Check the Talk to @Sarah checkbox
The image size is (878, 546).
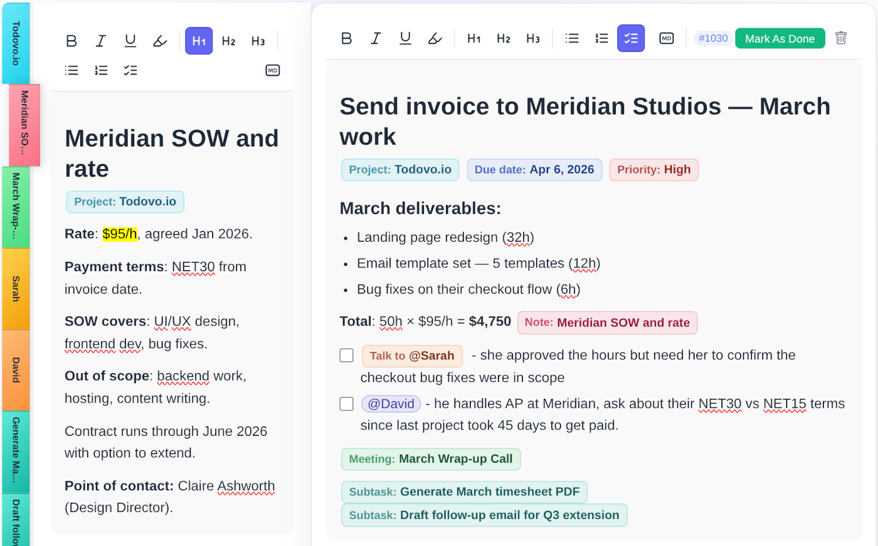tap(346, 355)
